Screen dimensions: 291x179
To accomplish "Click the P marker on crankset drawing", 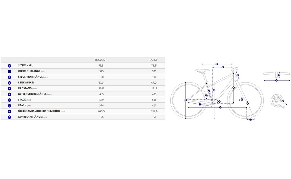I will (x=283, y=101).
